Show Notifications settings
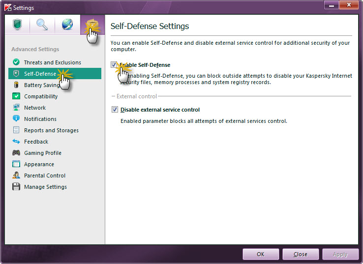Screen dimensions: 363x264 pos(55,119)
